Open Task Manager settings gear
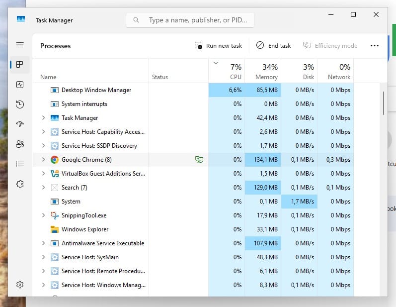 pyautogui.click(x=20, y=285)
